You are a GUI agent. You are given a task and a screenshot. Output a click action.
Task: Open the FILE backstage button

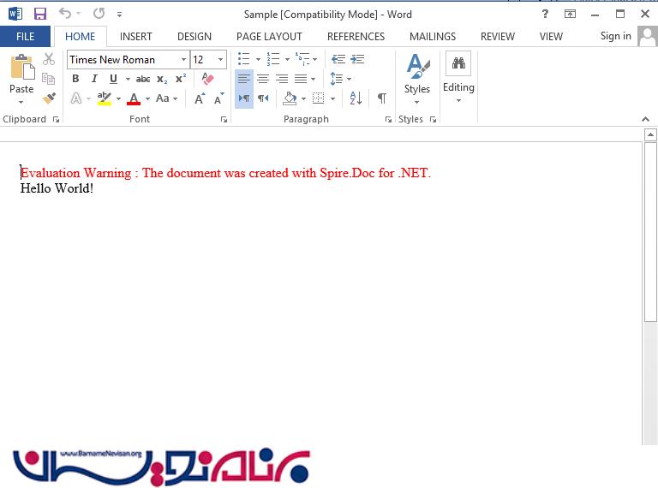[x=25, y=37]
